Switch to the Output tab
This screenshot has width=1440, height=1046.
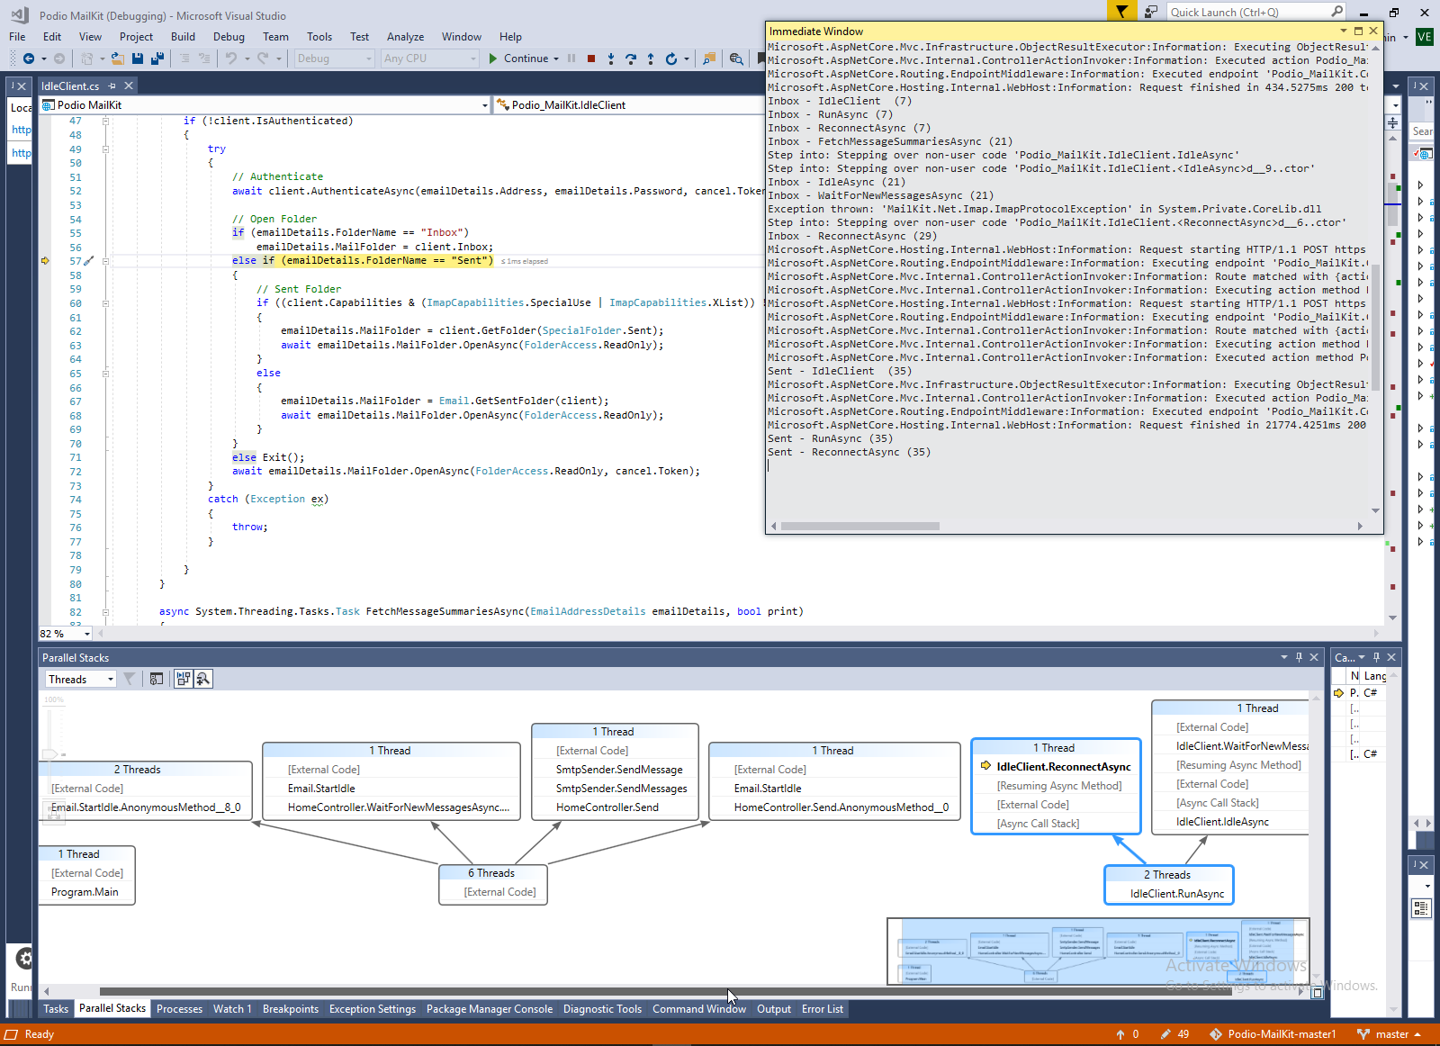click(774, 1009)
